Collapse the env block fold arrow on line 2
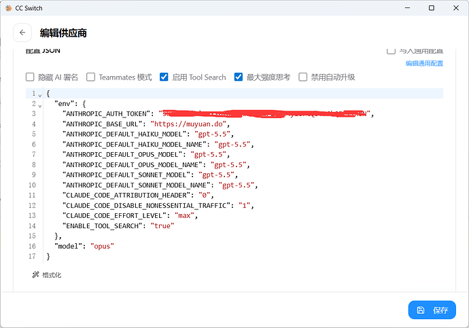Screen dimensions: 469x328 [40, 106]
